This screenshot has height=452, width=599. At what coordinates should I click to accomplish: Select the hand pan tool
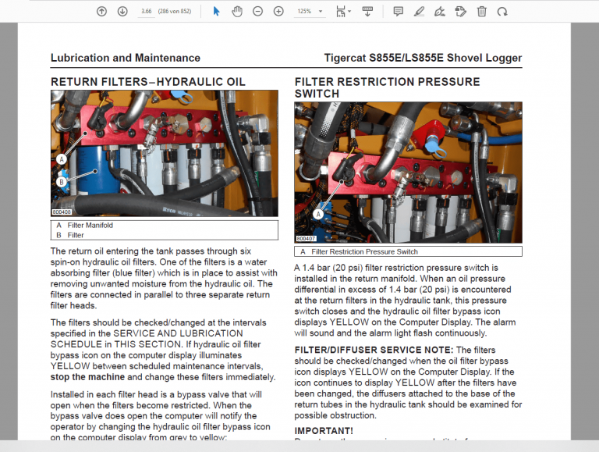coord(237,12)
